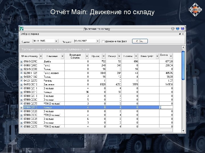Expand the 'Заклепки' row

(x=21, y=84)
